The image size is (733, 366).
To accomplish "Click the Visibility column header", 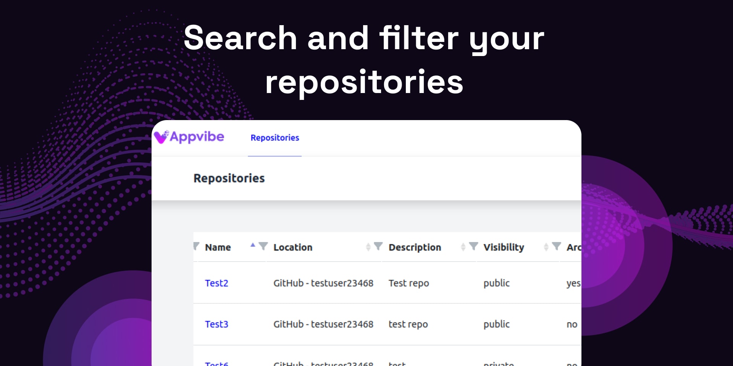I will pos(504,247).
